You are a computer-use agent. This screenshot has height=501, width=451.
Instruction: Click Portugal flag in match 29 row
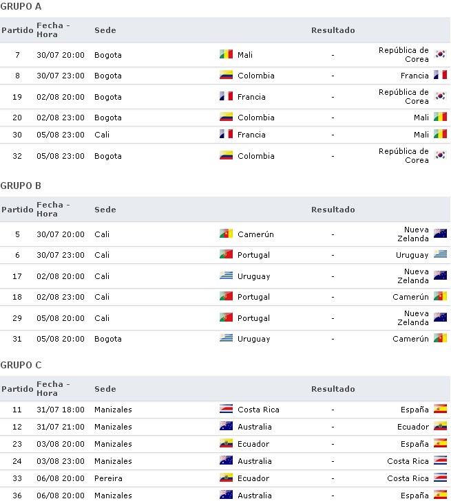[x=226, y=318]
